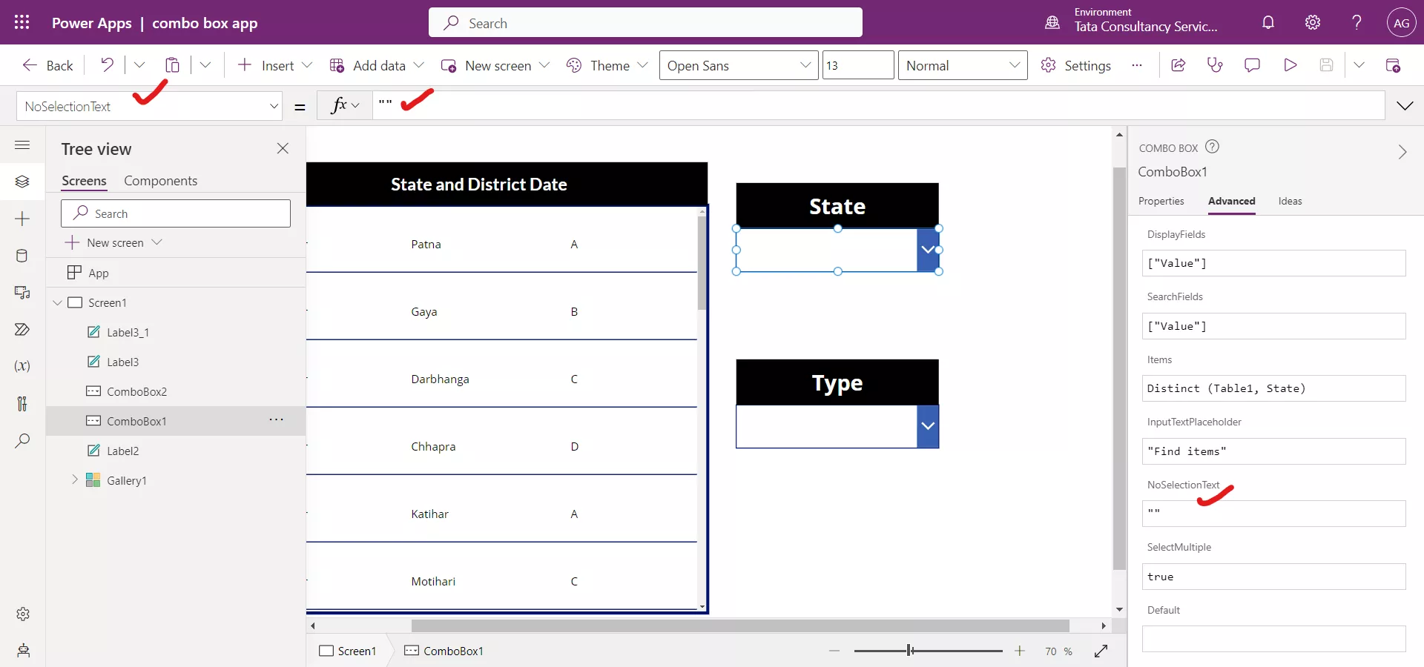Image resolution: width=1424 pixels, height=667 pixels.
Task: Click the Back button
Action: pyautogui.click(x=47, y=65)
